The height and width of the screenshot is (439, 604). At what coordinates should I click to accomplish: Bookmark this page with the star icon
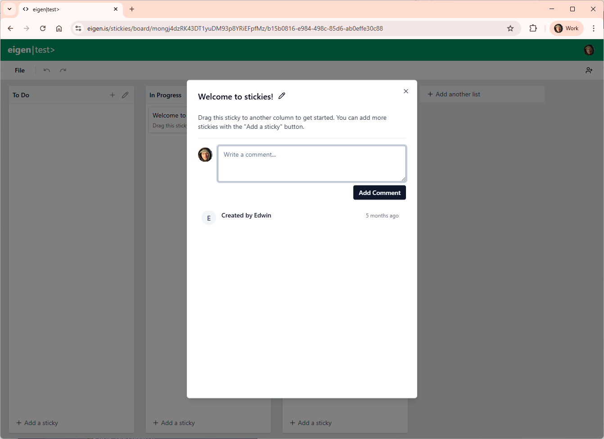tap(510, 28)
